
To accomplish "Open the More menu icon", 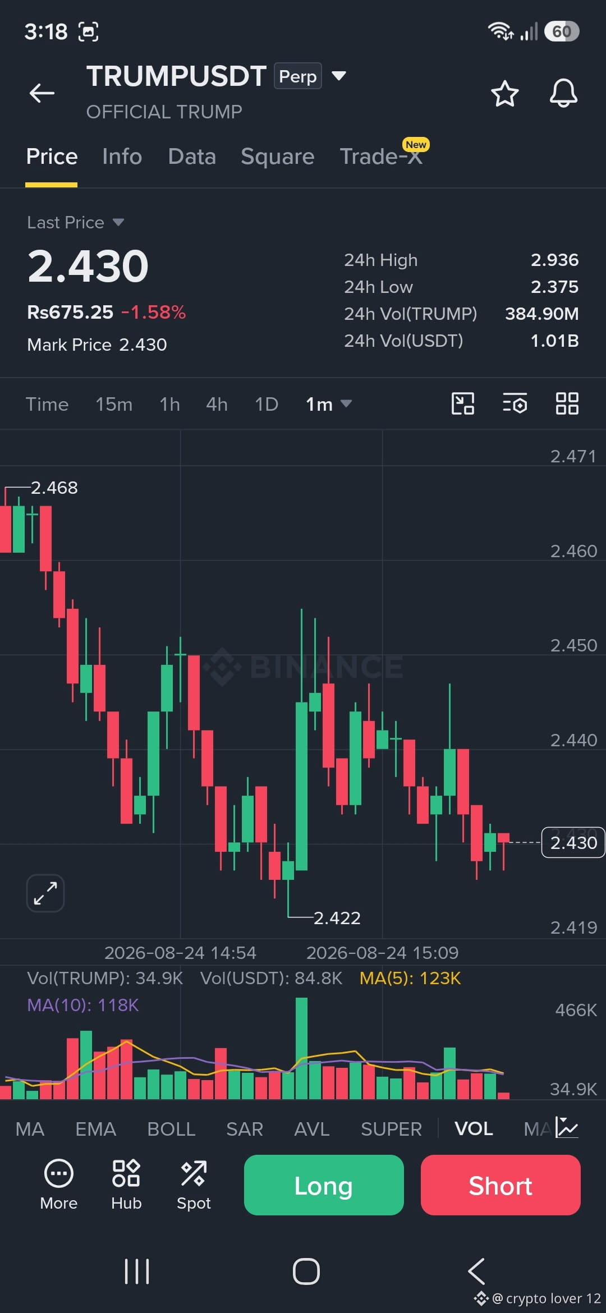I will [x=59, y=1185].
